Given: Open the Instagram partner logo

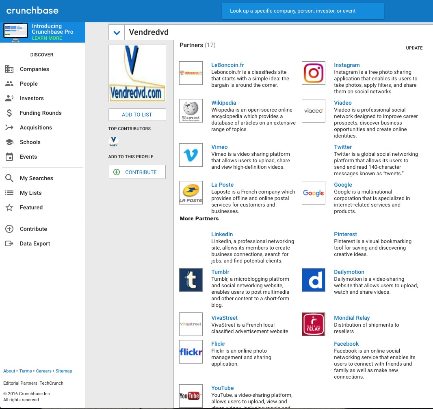Looking at the screenshot, I should point(313,73).
